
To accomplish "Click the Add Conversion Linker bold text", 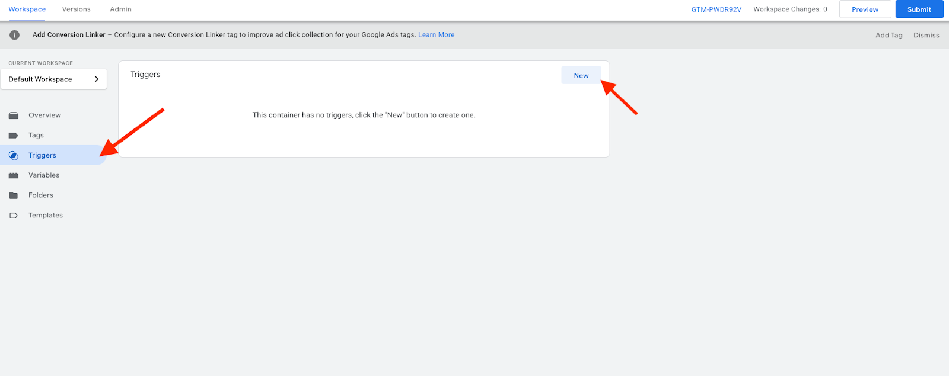I will tap(69, 35).
